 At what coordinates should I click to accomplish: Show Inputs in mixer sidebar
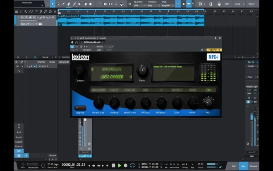(x=19, y=137)
